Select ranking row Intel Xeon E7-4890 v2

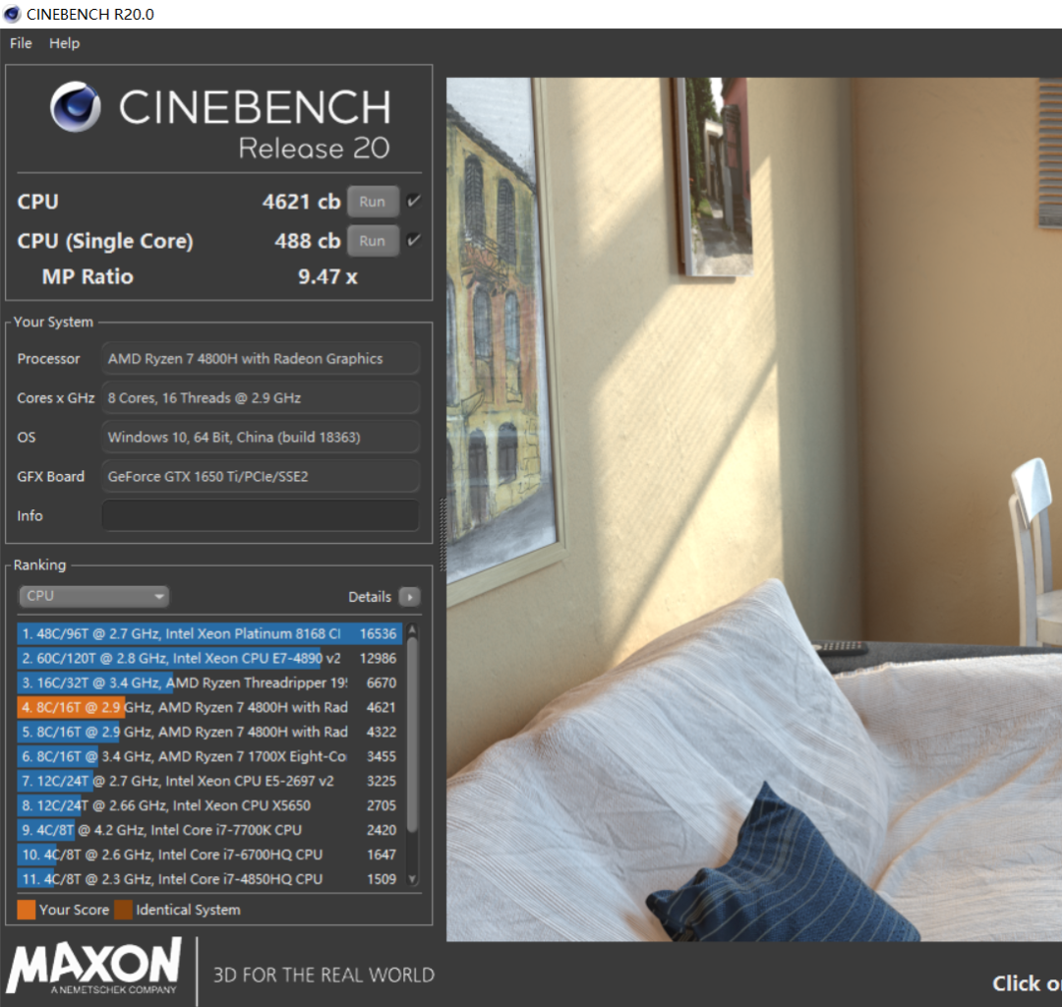[210, 658]
